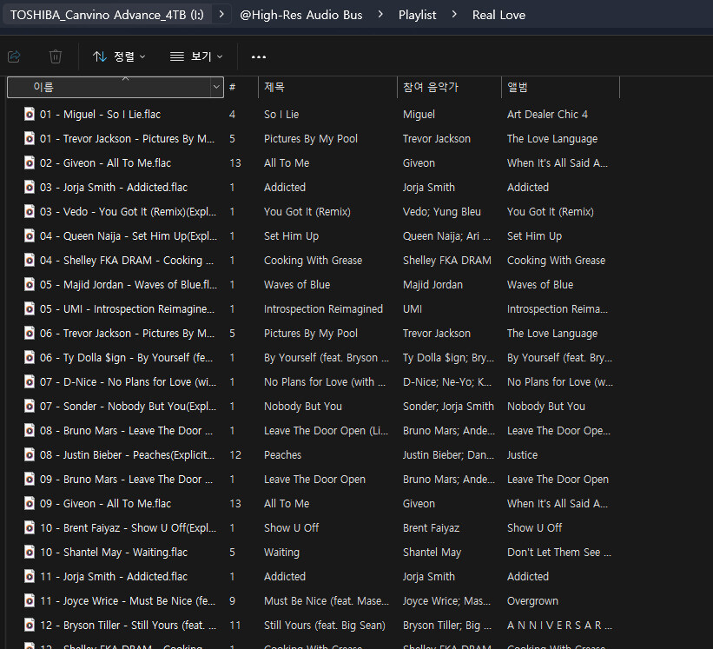Click the file icon beside 08 - Justin Bieber - Peaches
The image size is (713, 649).
coord(30,454)
